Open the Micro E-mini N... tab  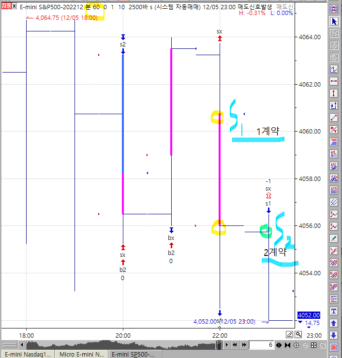81,354
